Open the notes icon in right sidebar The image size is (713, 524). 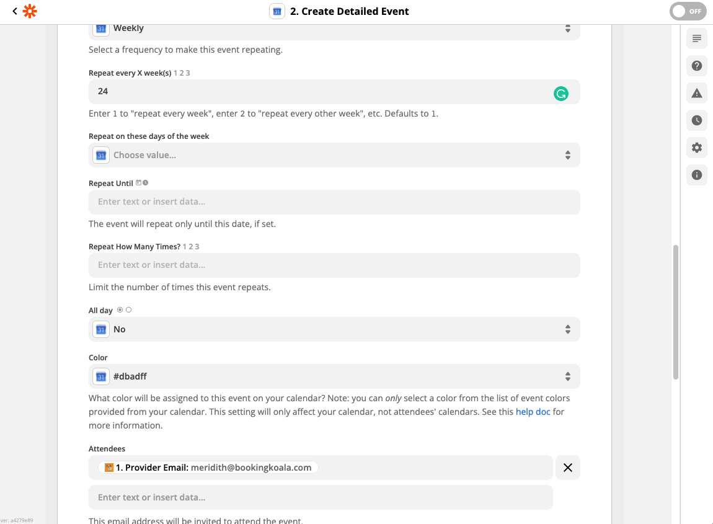(697, 38)
